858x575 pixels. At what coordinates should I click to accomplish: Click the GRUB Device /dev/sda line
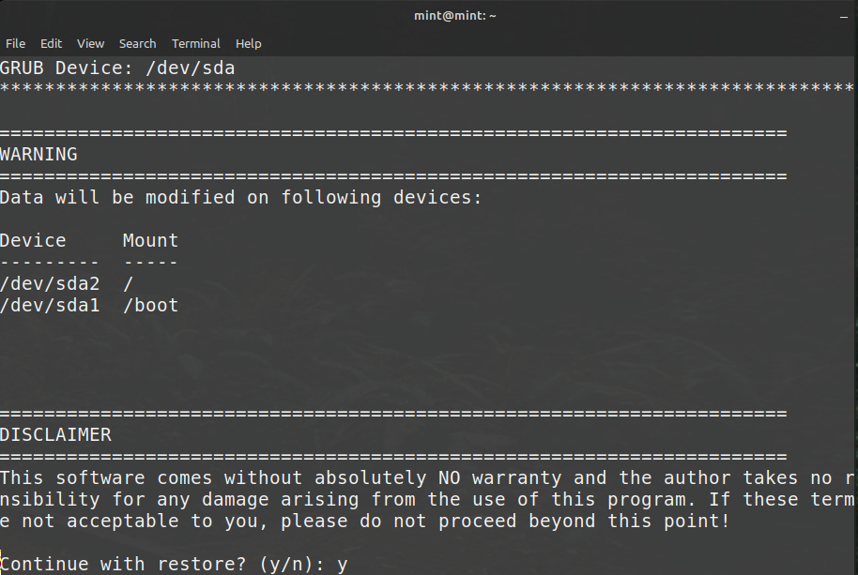[x=117, y=68]
